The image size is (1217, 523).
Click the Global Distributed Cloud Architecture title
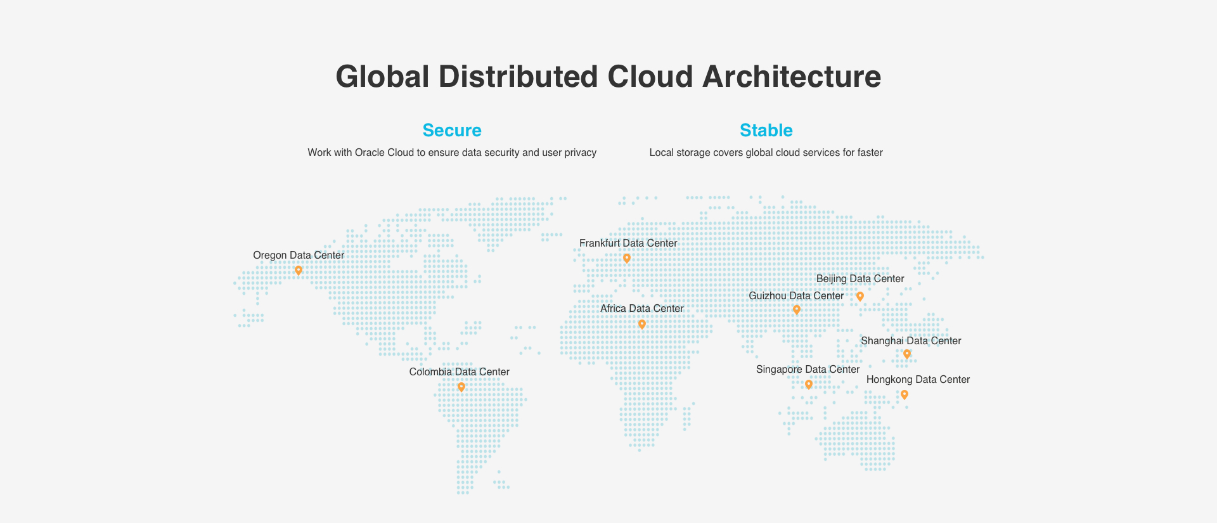click(x=608, y=77)
